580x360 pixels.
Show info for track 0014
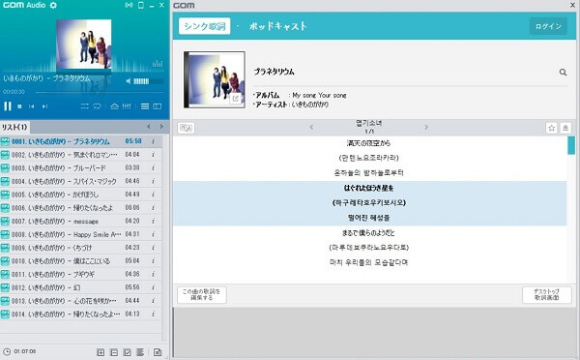153,315
